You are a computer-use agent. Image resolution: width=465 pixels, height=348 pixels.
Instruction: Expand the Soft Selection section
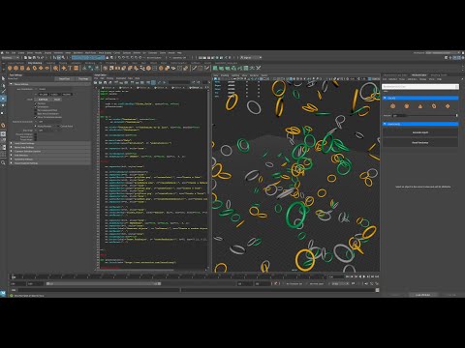pyautogui.click(x=50, y=155)
